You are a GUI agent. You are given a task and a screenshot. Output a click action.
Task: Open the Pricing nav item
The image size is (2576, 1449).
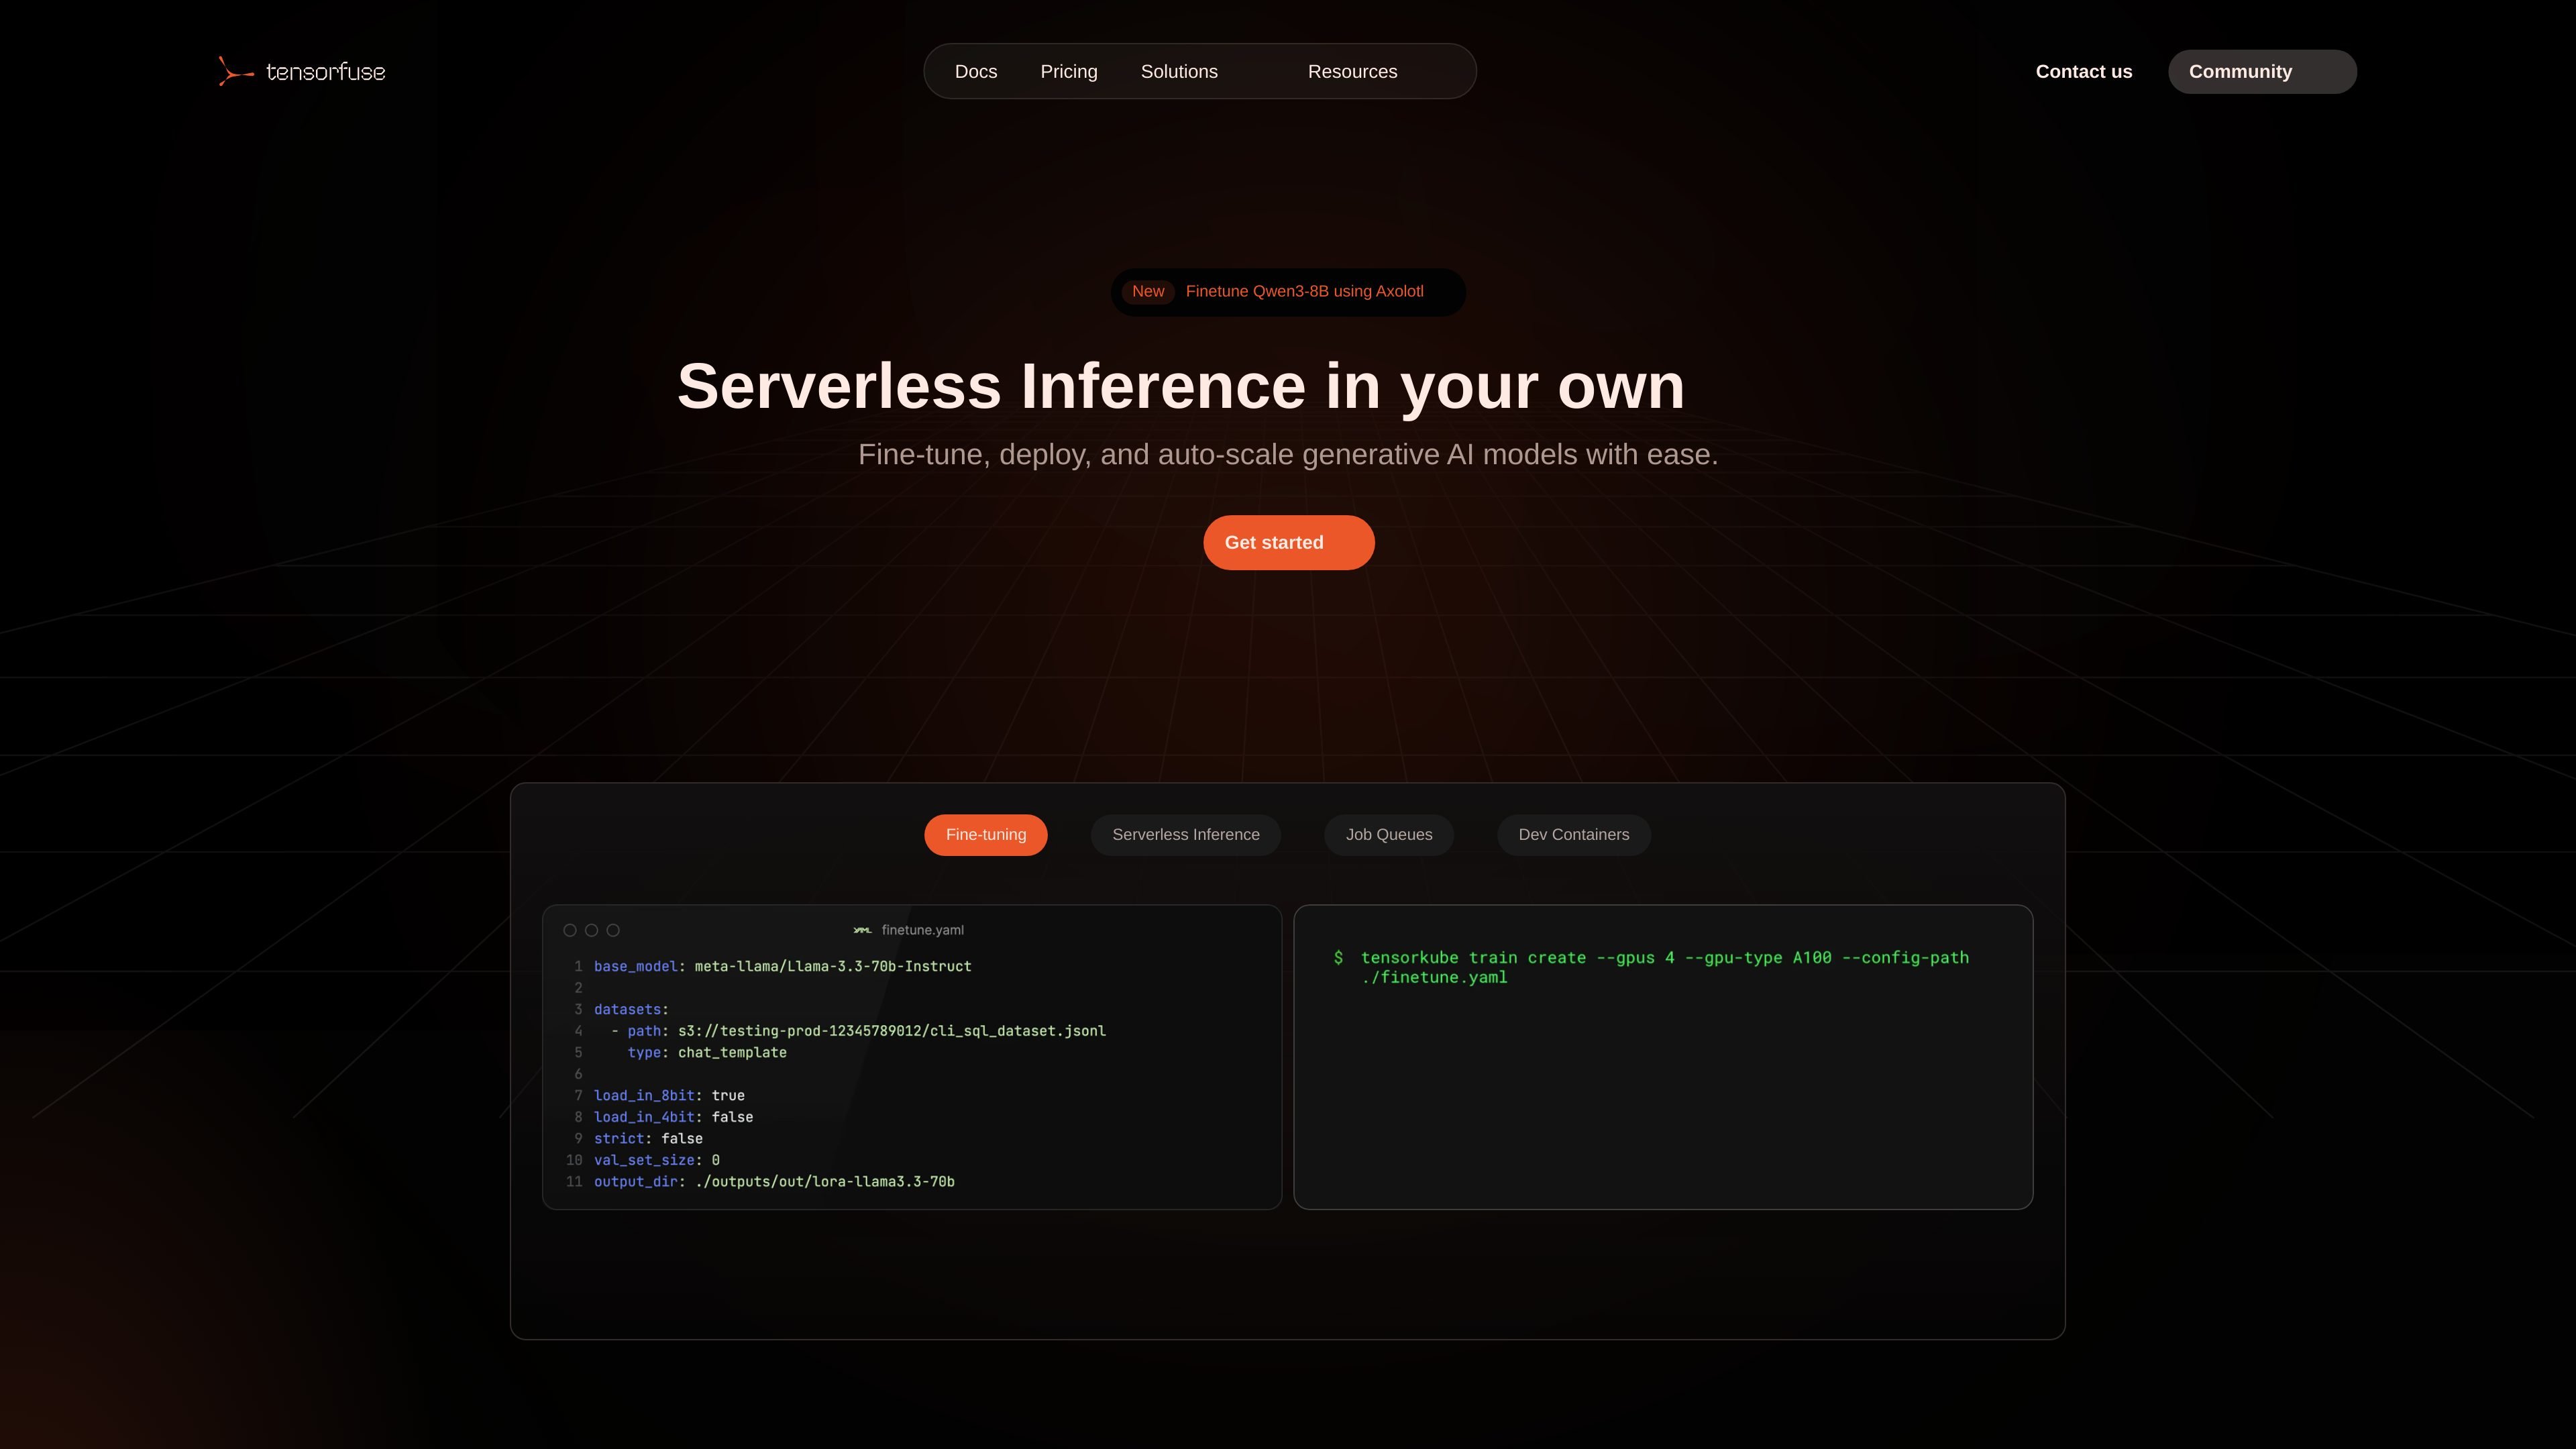tap(1069, 72)
